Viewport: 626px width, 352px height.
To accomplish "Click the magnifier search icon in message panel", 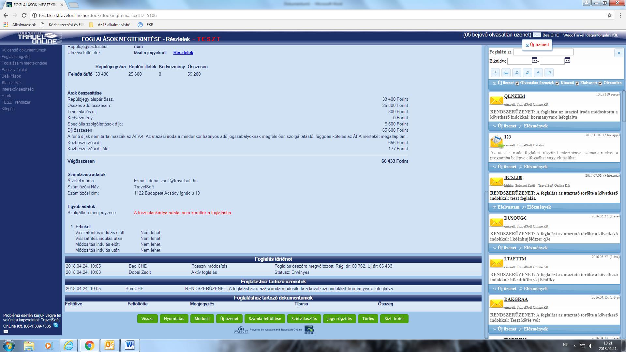I will [516, 73].
